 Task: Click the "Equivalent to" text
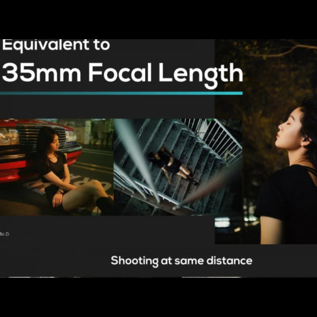coord(55,45)
